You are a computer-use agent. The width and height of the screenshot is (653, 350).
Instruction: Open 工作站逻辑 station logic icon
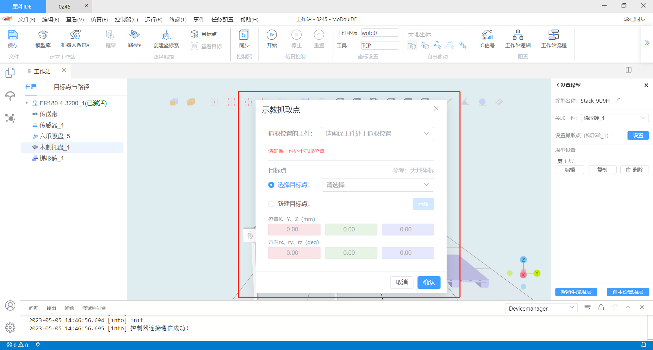(518, 35)
